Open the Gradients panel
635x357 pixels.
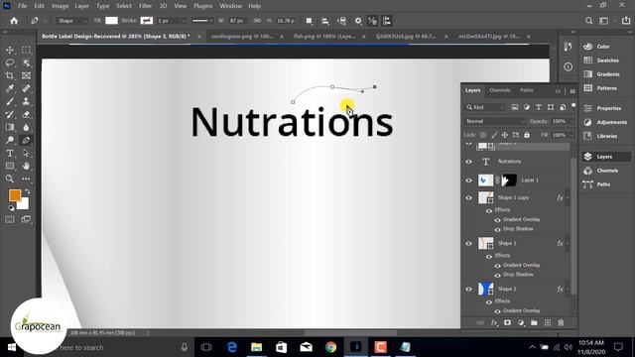pos(607,74)
